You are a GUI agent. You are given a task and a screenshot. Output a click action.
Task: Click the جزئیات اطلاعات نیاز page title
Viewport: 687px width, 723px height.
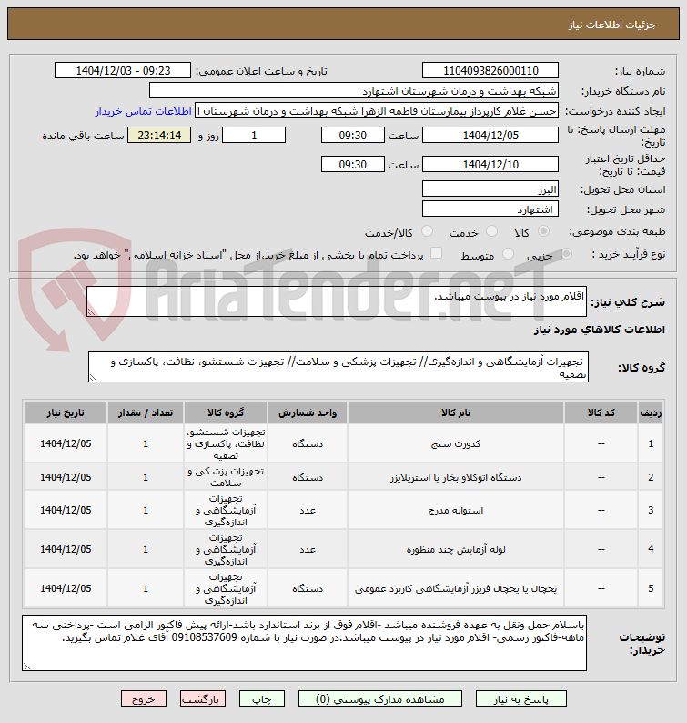[x=611, y=25]
